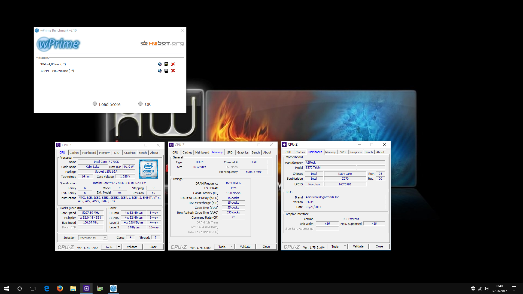Screen dimensions: 523x294
Task: Open the HWBOT.org logo link
Action: [x=162, y=43]
